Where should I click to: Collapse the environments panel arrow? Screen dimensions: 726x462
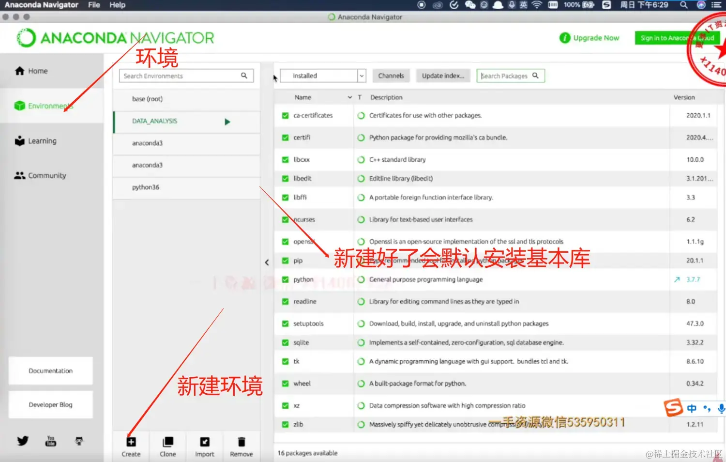point(267,262)
